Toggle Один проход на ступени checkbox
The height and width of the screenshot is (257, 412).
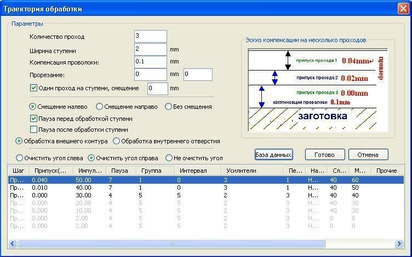tap(33, 88)
